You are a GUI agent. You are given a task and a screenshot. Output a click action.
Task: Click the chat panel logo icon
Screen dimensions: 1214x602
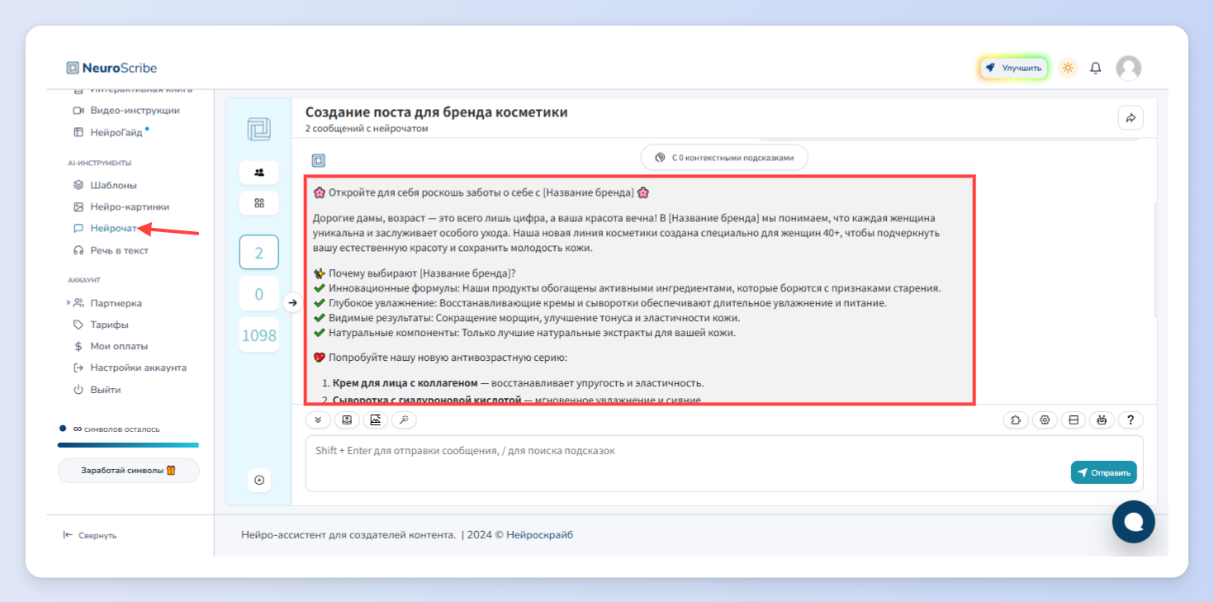click(x=258, y=130)
